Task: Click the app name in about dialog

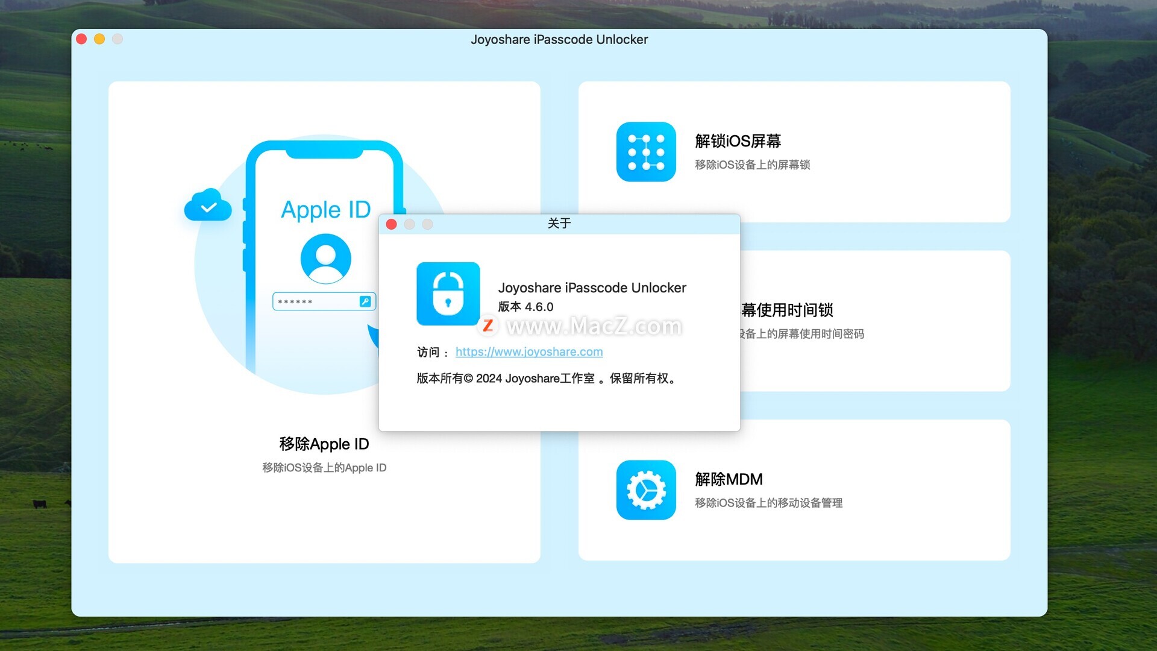Action: pyautogui.click(x=592, y=288)
